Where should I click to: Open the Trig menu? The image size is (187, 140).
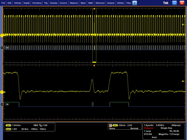coord(46,2)
